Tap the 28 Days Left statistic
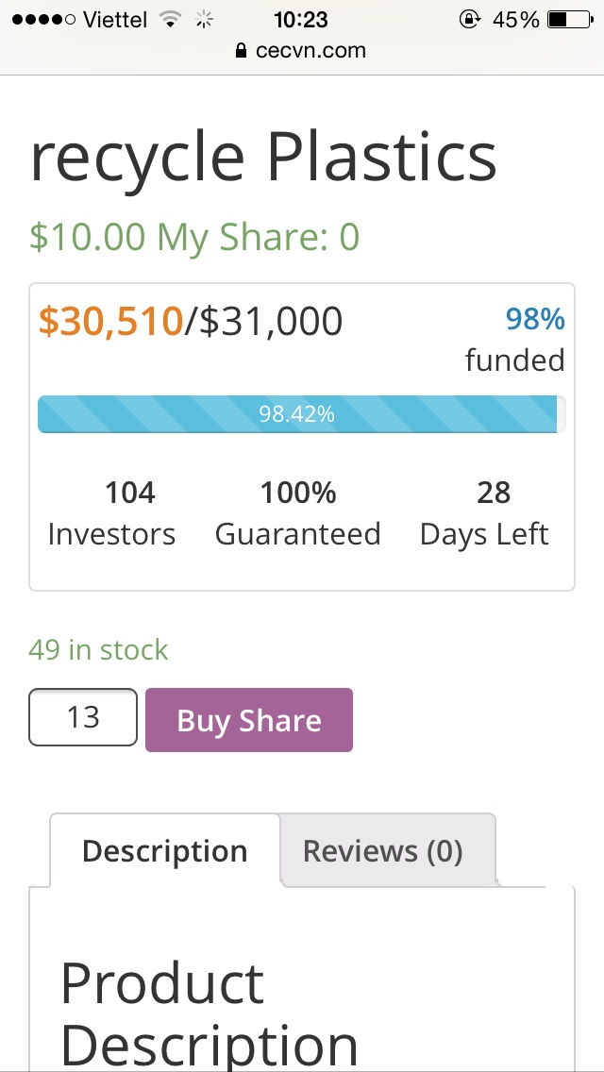This screenshot has width=604, height=1072. [x=484, y=513]
